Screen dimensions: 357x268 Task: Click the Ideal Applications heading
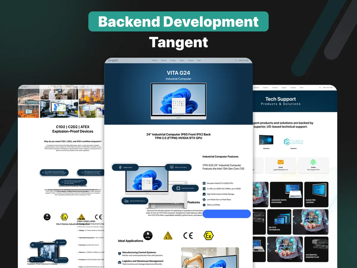(131, 241)
